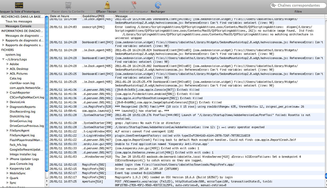Click magnifier icon in search field
Image resolution: width=327 pixels, height=188 pixels.
point(274,5)
